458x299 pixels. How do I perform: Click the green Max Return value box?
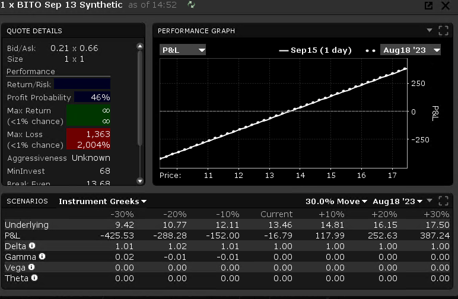pos(88,116)
